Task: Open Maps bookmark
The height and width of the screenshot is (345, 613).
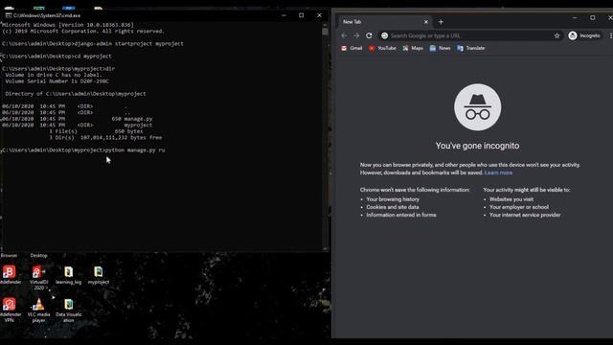Action: pyautogui.click(x=413, y=48)
